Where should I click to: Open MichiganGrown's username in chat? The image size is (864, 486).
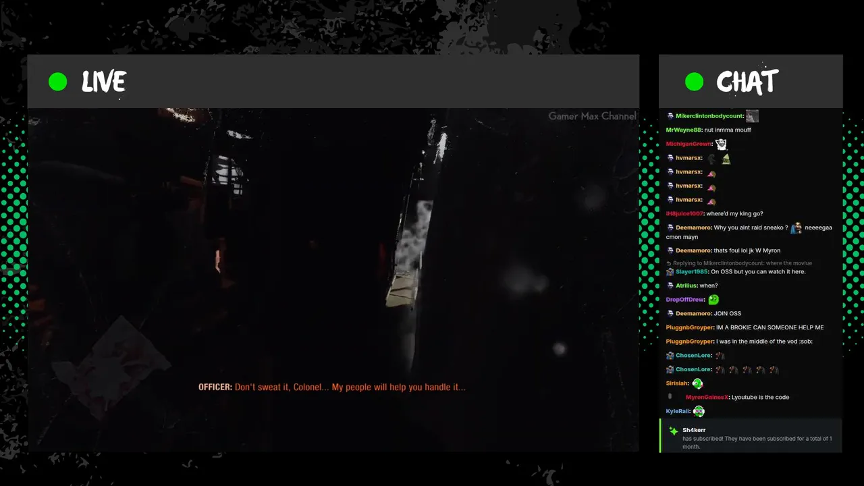pos(689,144)
